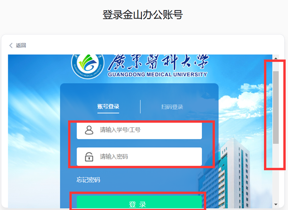Click the user silhouette icon in ID field
This screenshot has width=288, height=210.
click(89, 130)
